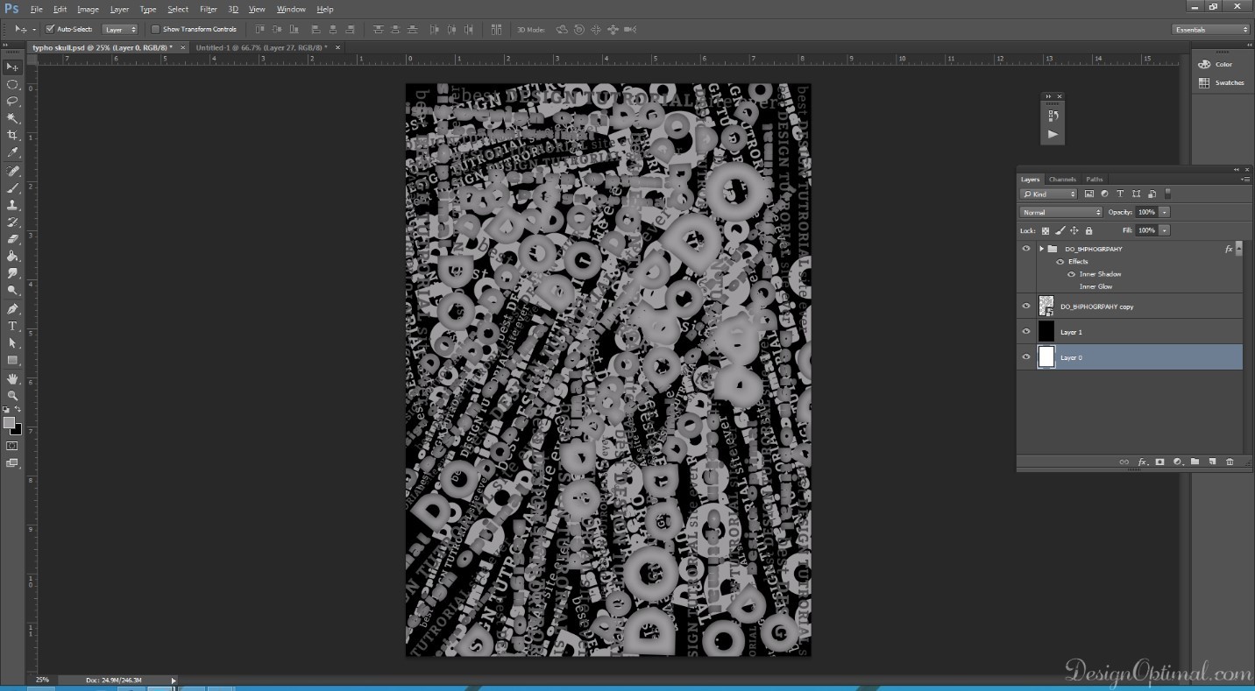Viewport: 1255px width, 691px height.
Task: Add a layer mask
Action: [1159, 462]
